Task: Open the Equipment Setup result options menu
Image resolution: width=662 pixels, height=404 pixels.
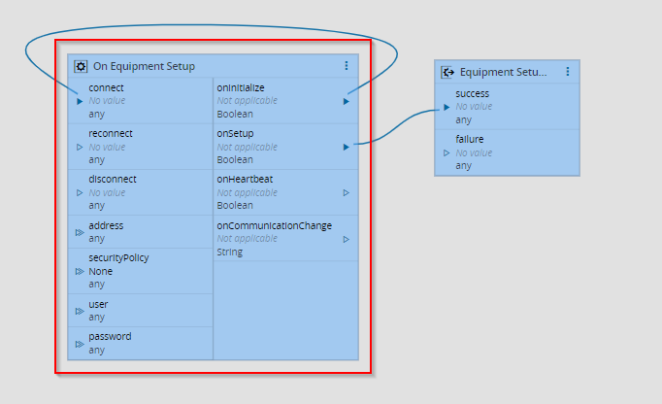Action: point(568,72)
